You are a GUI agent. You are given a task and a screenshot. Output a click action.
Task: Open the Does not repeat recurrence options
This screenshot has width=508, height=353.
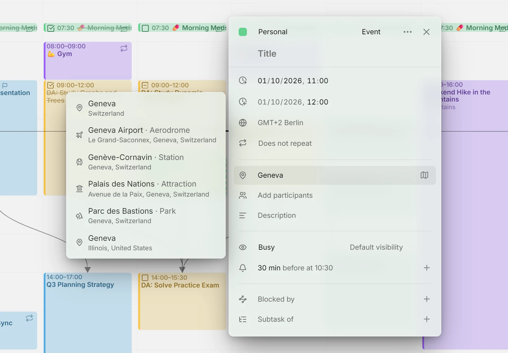(285, 143)
